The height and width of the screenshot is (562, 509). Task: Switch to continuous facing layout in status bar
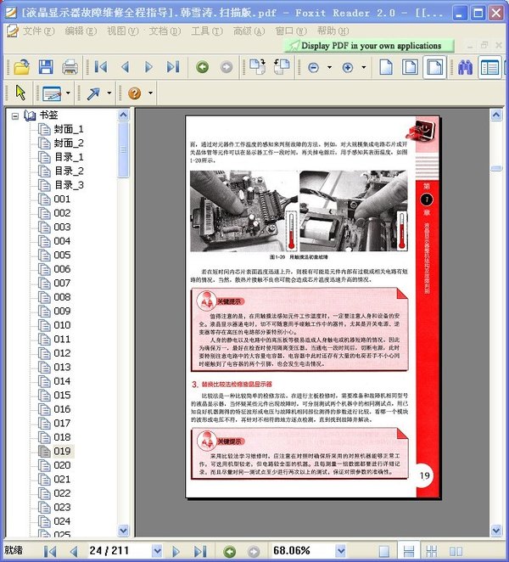coord(432,551)
